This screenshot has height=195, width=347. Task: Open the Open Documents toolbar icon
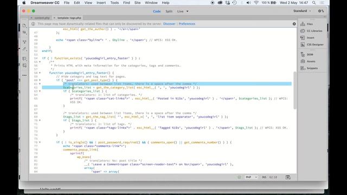point(24,25)
